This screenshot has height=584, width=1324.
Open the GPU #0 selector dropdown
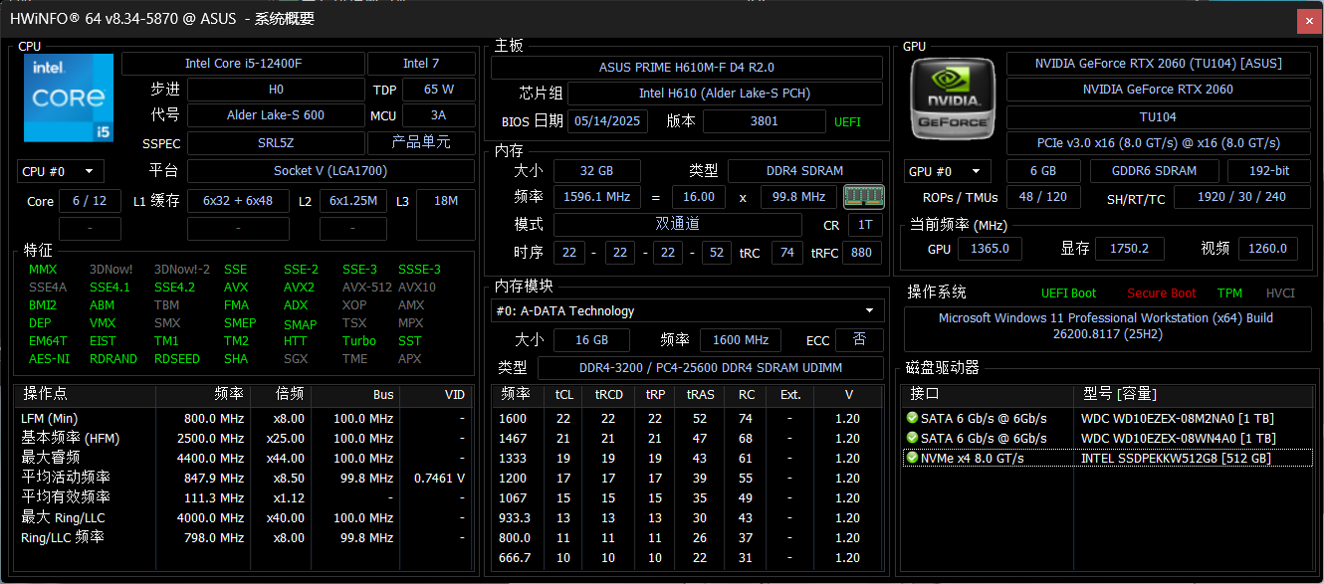point(948,171)
